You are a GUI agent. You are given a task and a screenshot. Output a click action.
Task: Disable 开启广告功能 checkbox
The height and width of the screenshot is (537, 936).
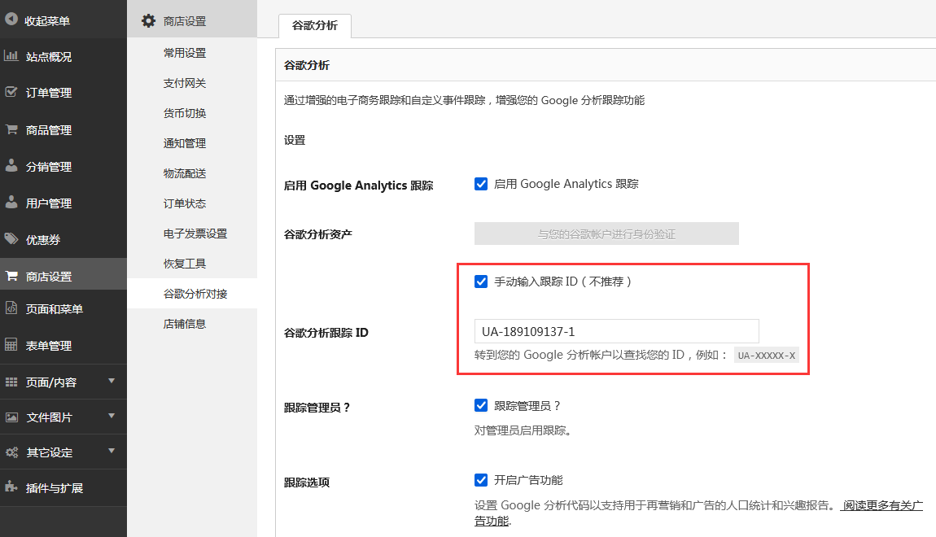pyautogui.click(x=481, y=480)
